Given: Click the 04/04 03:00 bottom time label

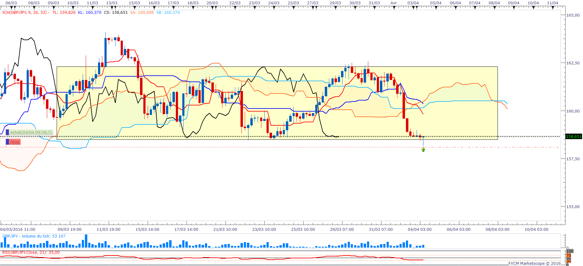Looking at the screenshot, I should tap(420, 229).
